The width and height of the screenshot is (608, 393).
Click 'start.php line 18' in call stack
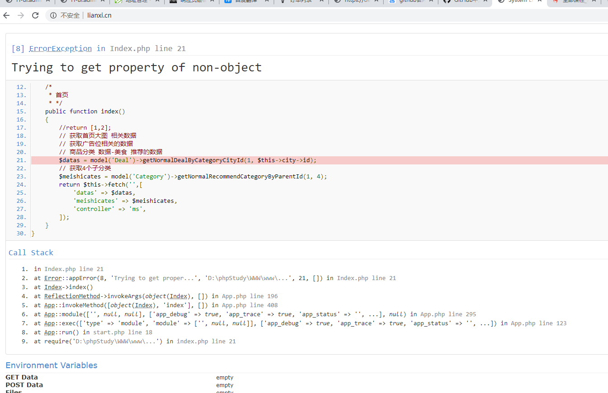(123, 332)
